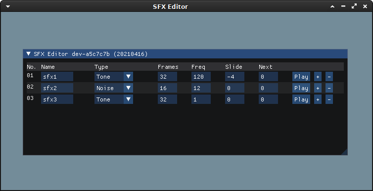Screen dimensions: 373x191
Task: Select the Freq field showing 12 for sfx2
Action: tap(201, 88)
